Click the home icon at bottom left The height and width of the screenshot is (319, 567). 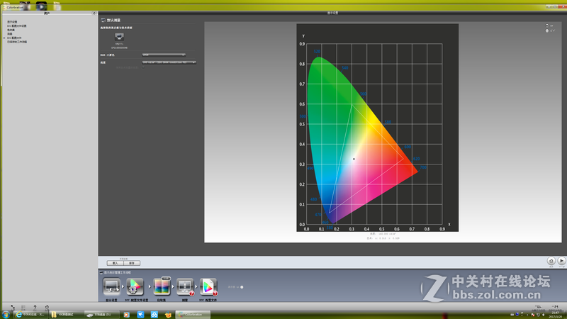tap(47, 308)
